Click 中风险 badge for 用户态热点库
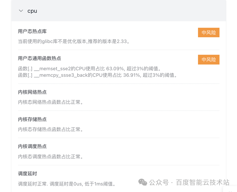 click(x=208, y=32)
